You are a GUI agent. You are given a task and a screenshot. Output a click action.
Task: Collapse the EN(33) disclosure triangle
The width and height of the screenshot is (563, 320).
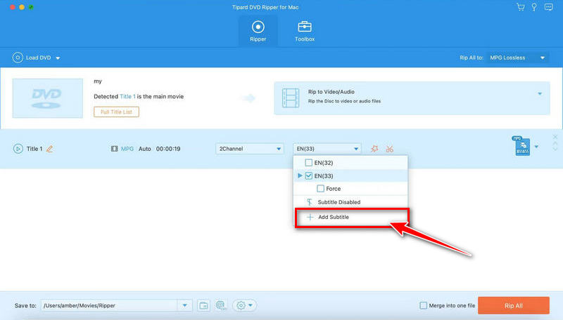pos(300,175)
